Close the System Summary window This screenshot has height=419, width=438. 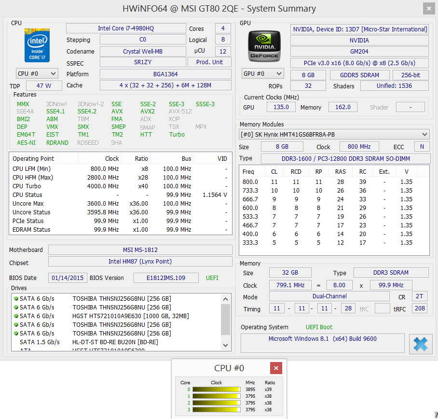(429, 8)
